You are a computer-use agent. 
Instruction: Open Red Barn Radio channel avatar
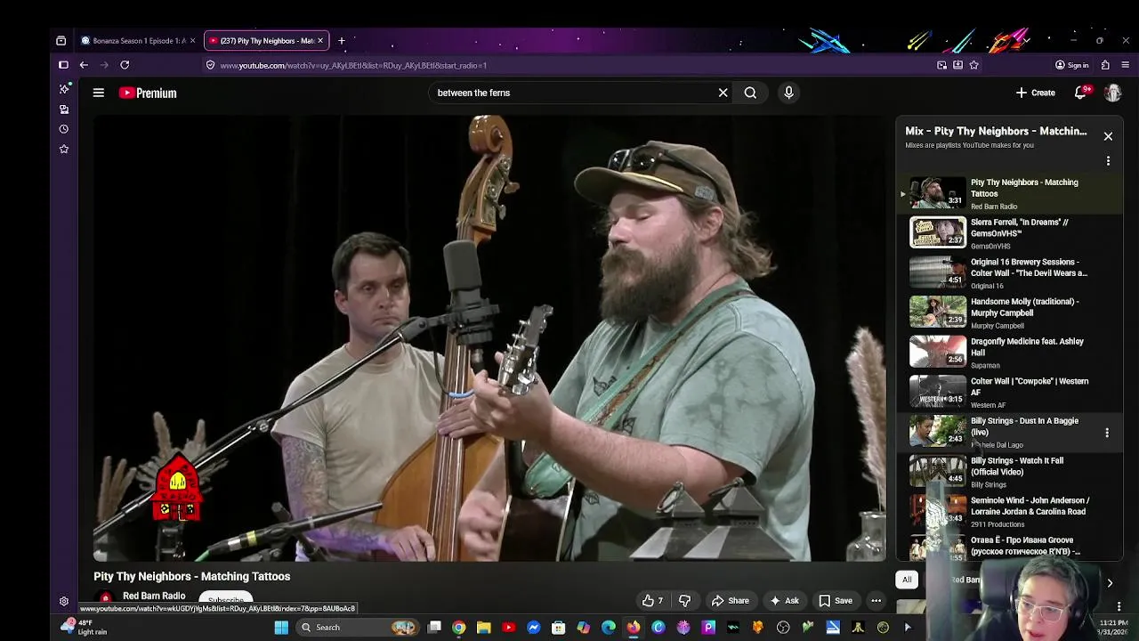(x=105, y=598)
